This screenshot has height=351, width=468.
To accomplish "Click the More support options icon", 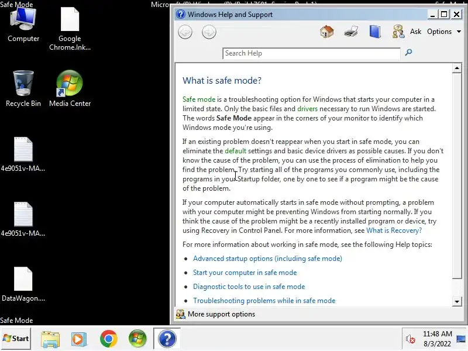I will coord(180,314).
